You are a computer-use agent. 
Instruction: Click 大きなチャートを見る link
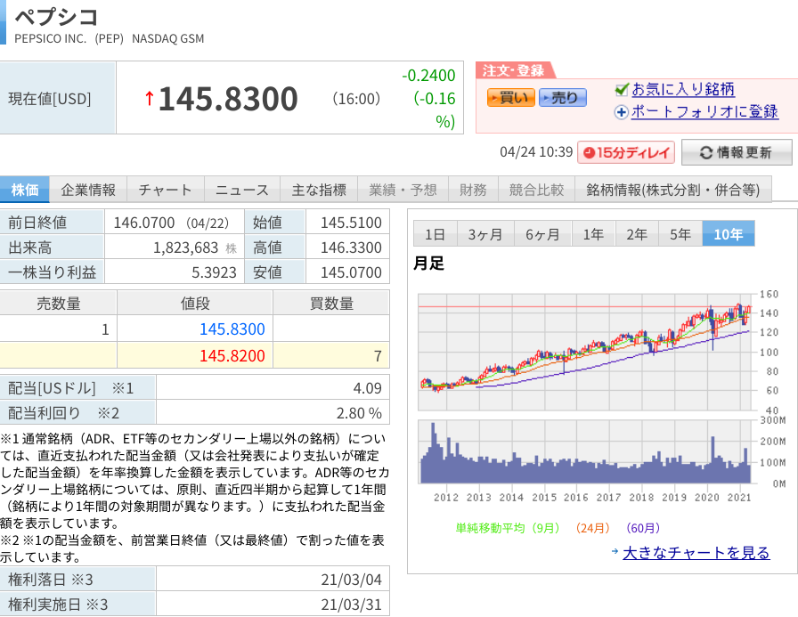click(696, 552)
